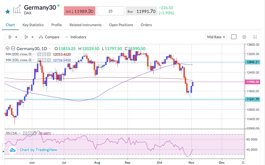Open the RSI (14) dropdown arrow

point(20,133)
